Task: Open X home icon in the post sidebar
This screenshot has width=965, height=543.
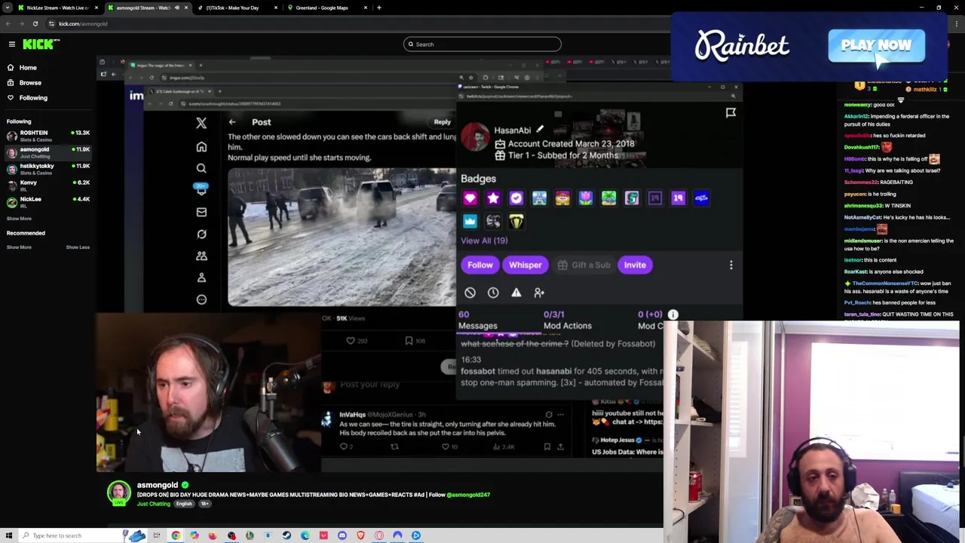Action: coord(201,147)
